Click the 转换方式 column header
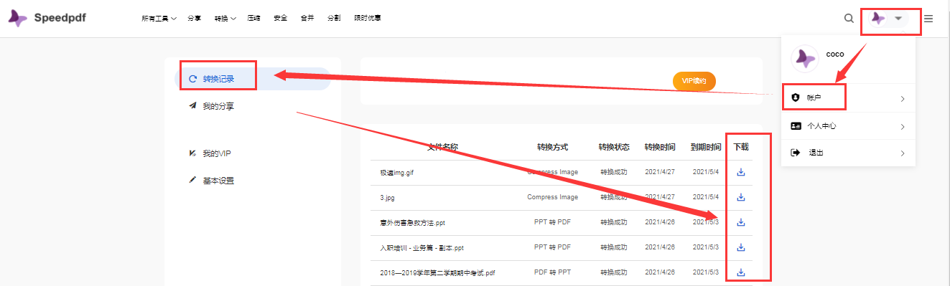This screenshot has width=950, height=286. click(552, 147)
